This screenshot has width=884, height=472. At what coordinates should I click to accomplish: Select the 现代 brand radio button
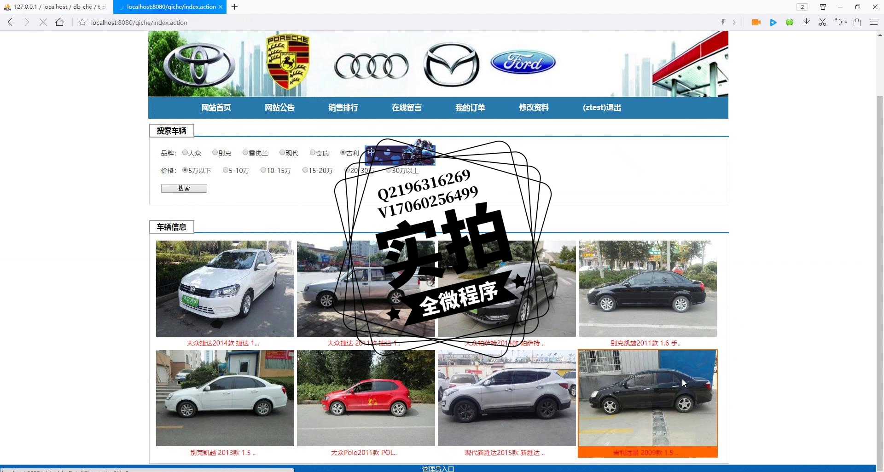pos(282,153)
